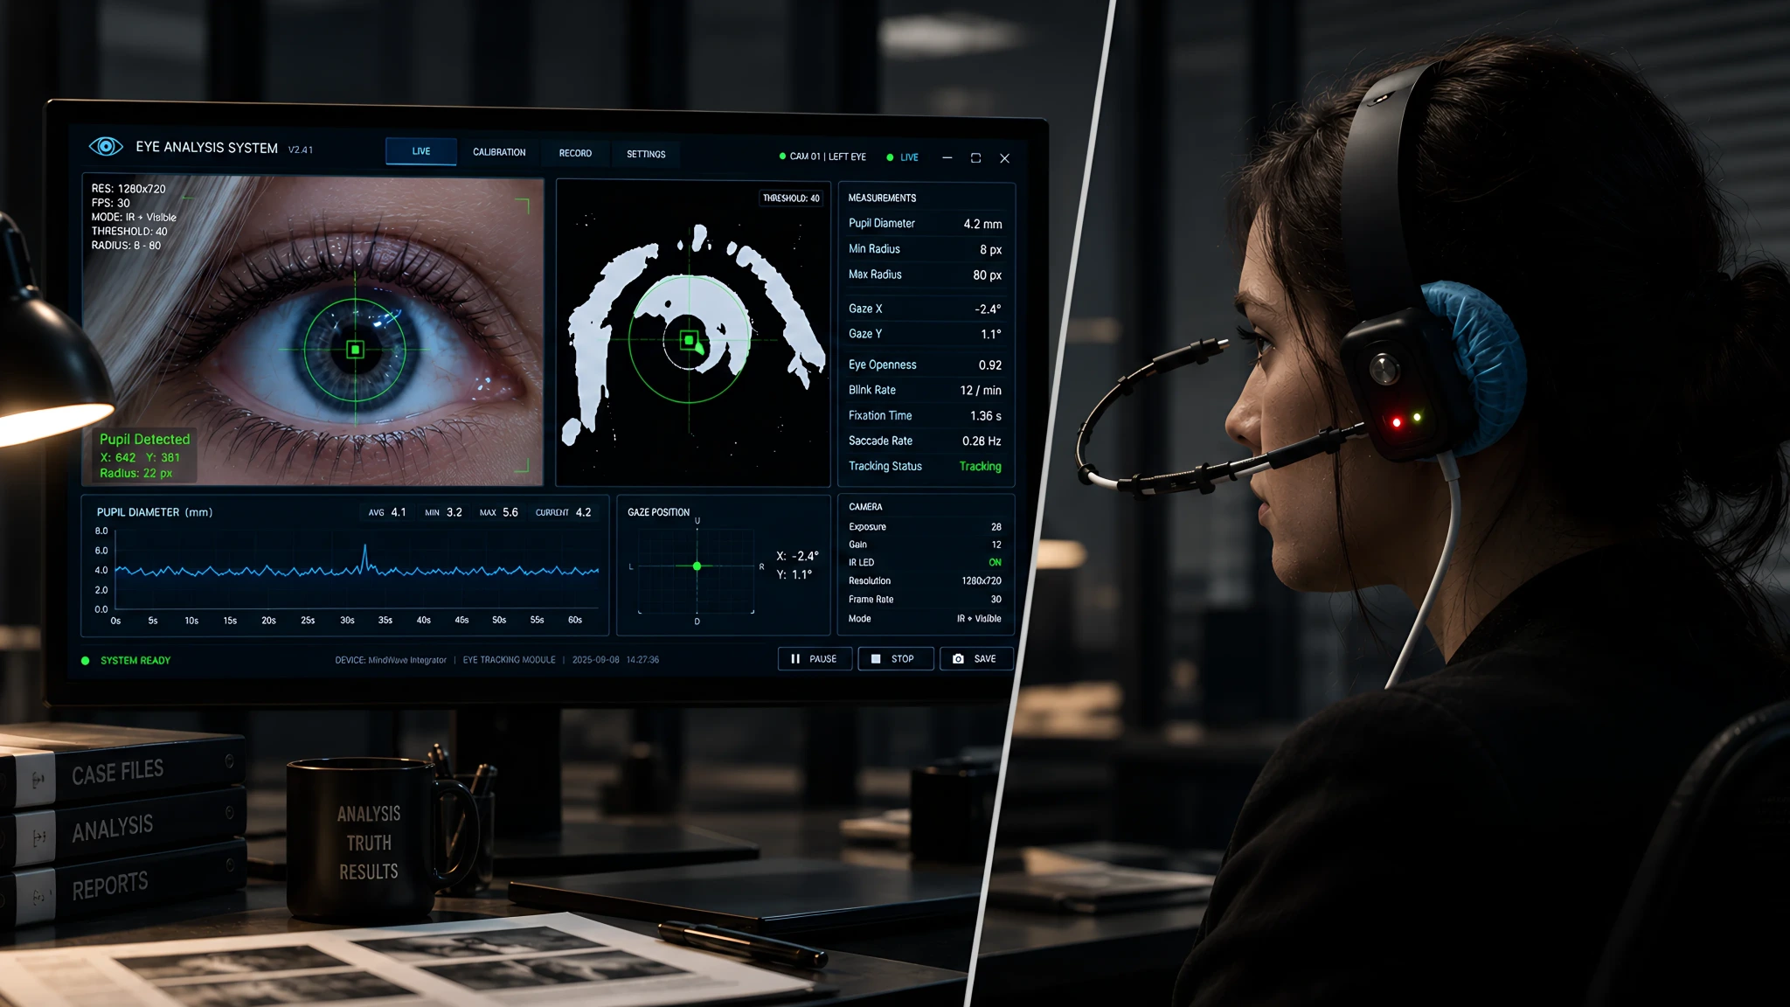Pause the live tracking with PAUSE button
This screenshot has height=1007, width=1790.
(815, 659)
